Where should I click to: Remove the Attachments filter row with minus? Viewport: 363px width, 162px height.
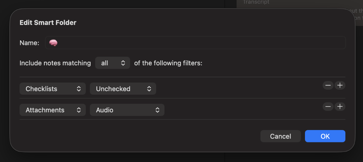pos(328,107)
